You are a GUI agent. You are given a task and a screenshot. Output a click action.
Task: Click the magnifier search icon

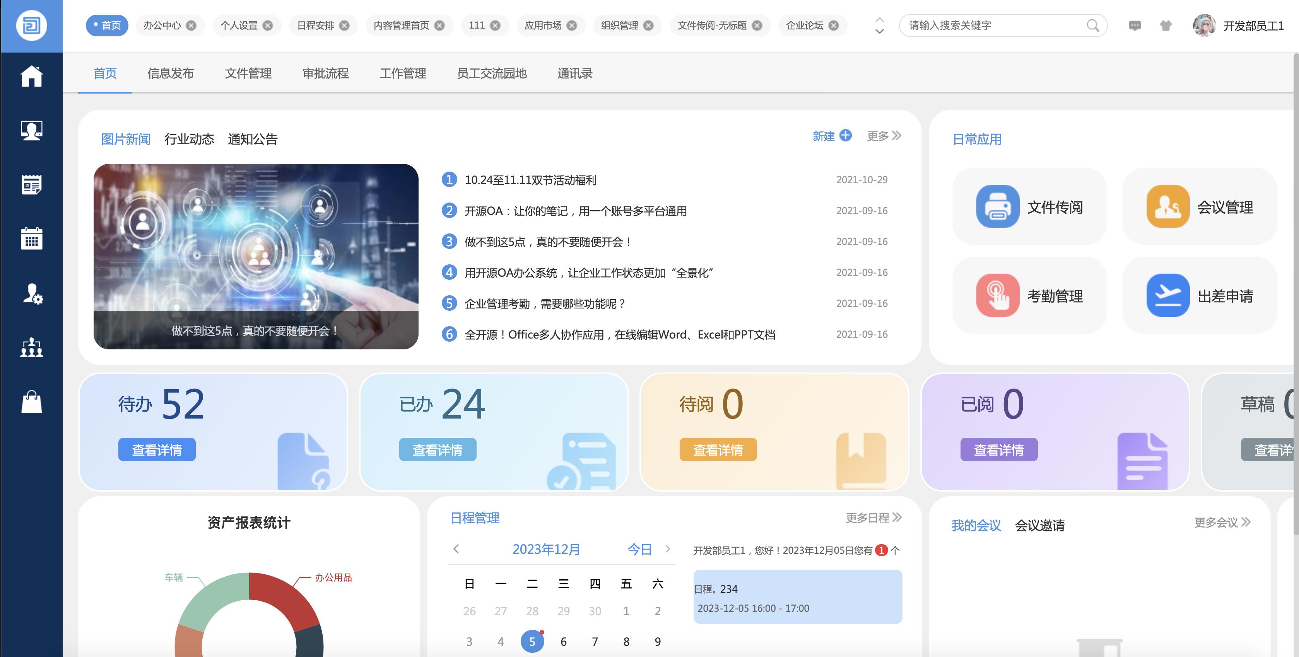(1092, 25)
